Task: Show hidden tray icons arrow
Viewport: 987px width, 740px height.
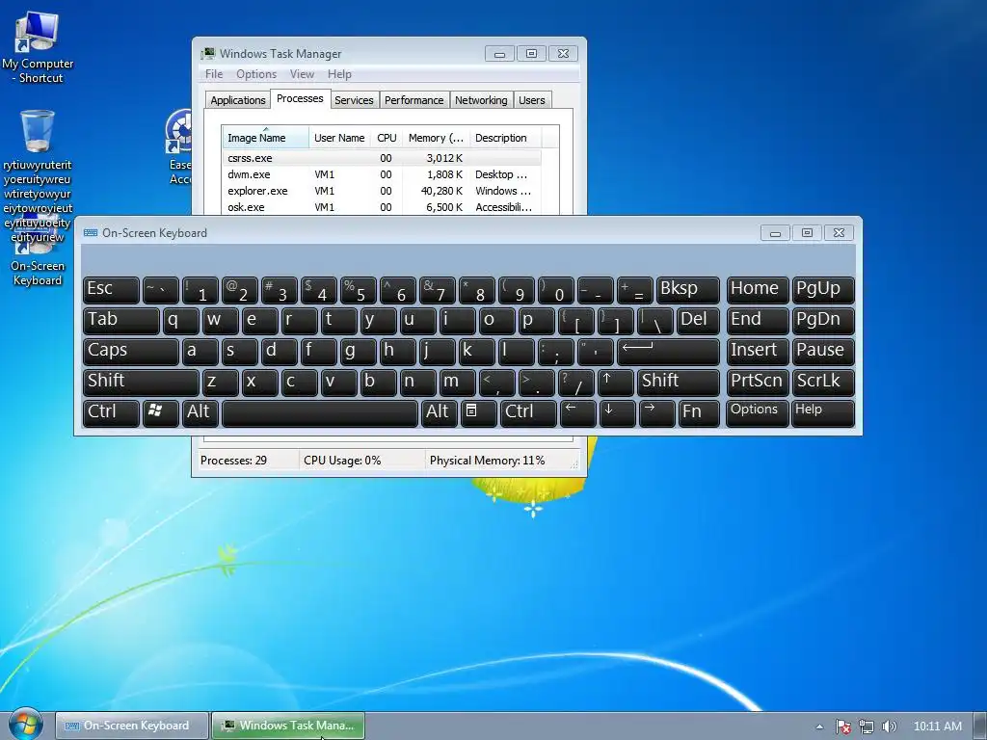Action: click(x=819, y=727)
